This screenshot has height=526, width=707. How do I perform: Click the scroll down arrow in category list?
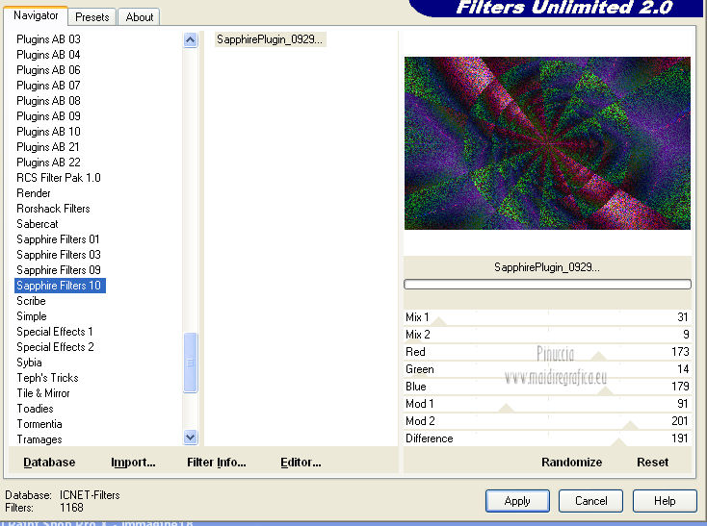tap(191, 437)
